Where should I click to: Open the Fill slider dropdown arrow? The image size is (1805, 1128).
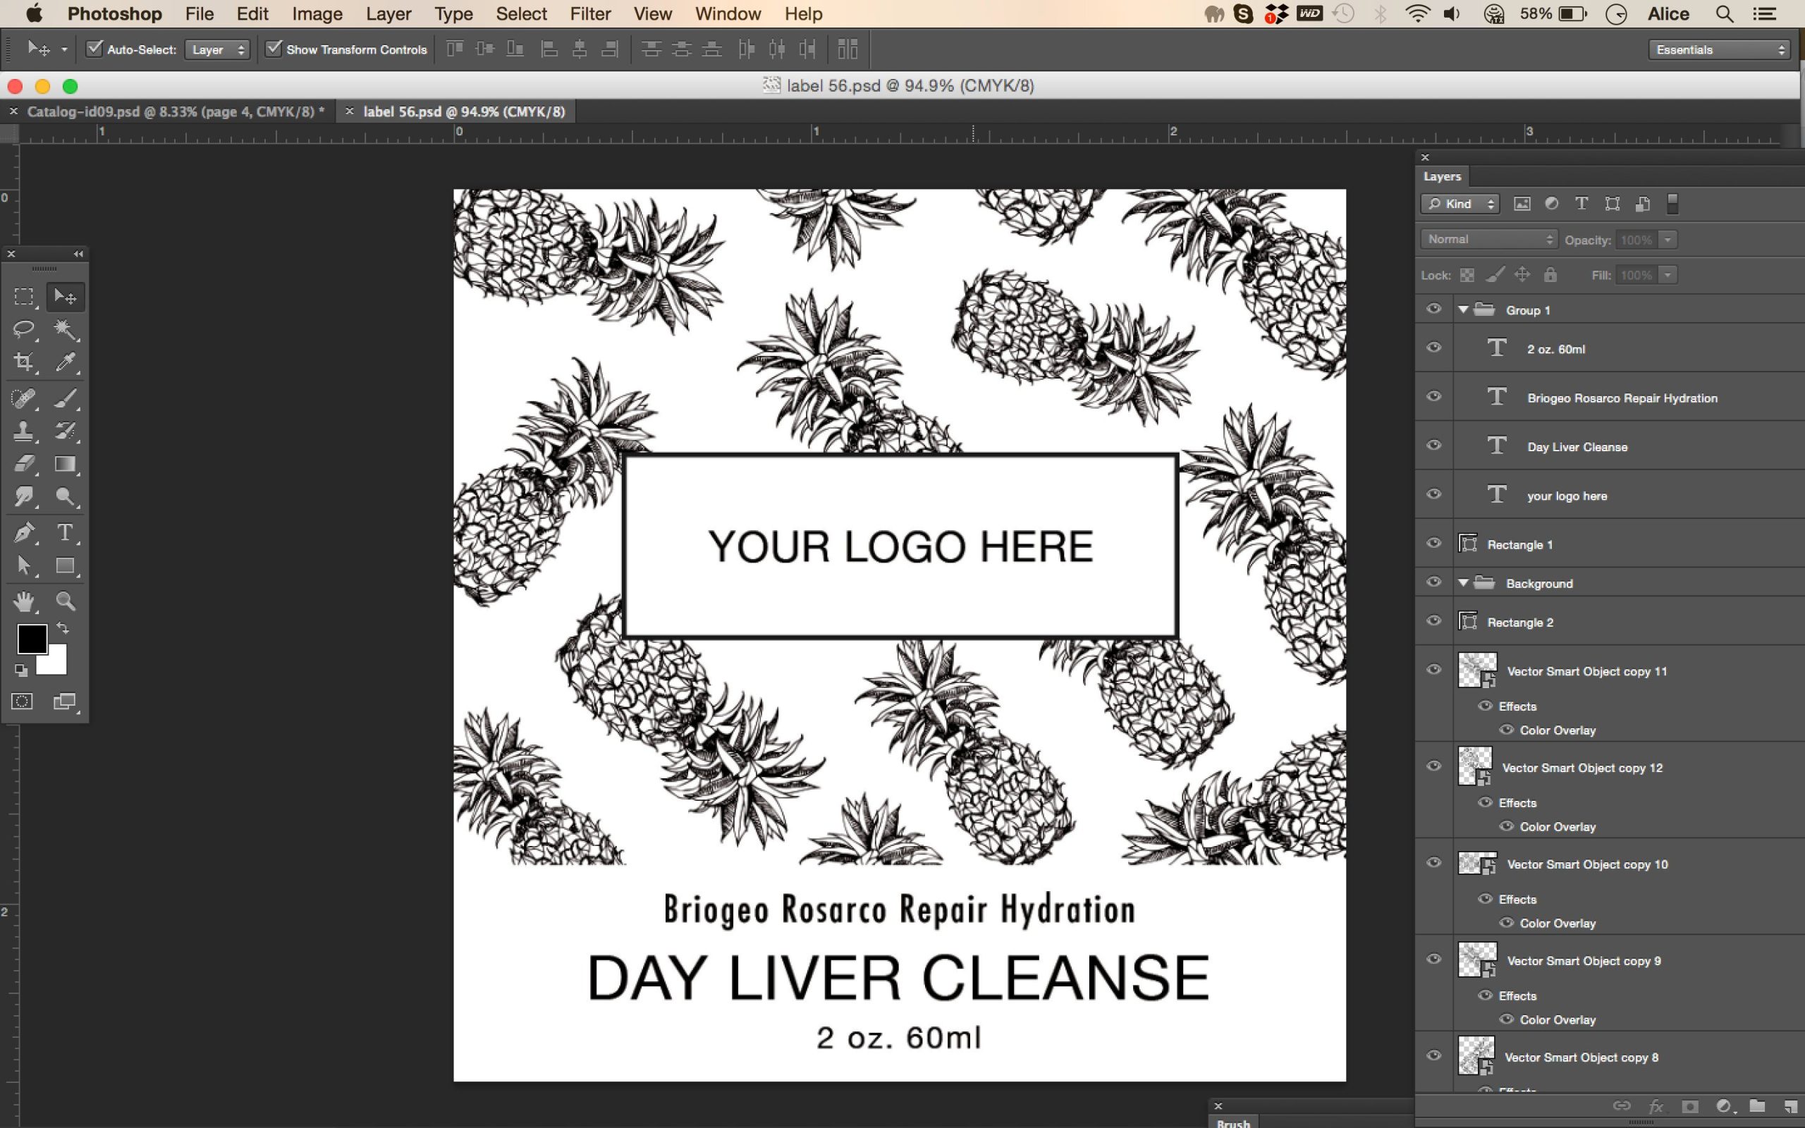[x=1668, y=275]
